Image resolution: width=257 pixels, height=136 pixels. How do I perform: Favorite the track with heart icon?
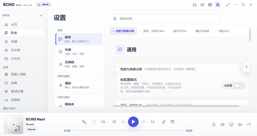(94, 122)
